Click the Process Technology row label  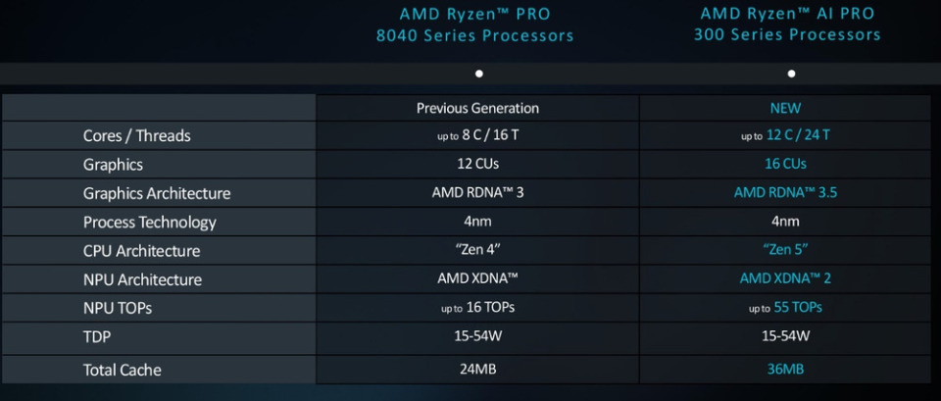149,222
